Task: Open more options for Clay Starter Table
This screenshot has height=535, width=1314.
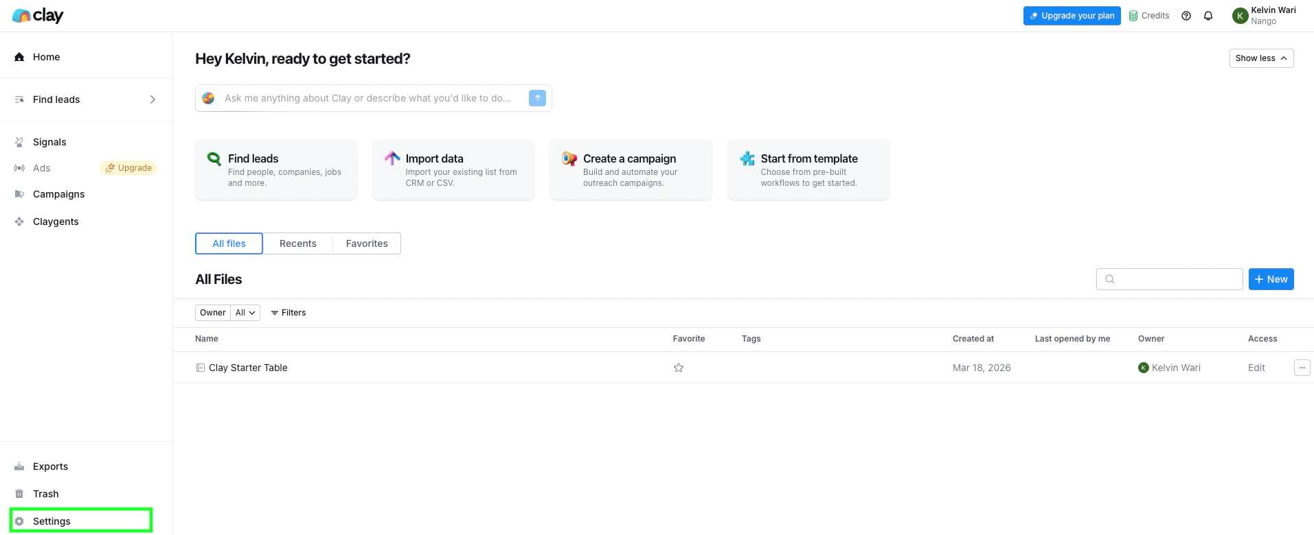Action: tap(1302, 368)
